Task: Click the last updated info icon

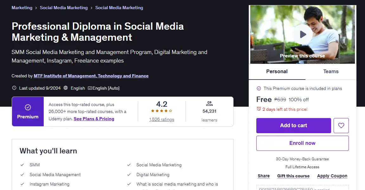Action: pyautogui.click(x=14, y=88)
